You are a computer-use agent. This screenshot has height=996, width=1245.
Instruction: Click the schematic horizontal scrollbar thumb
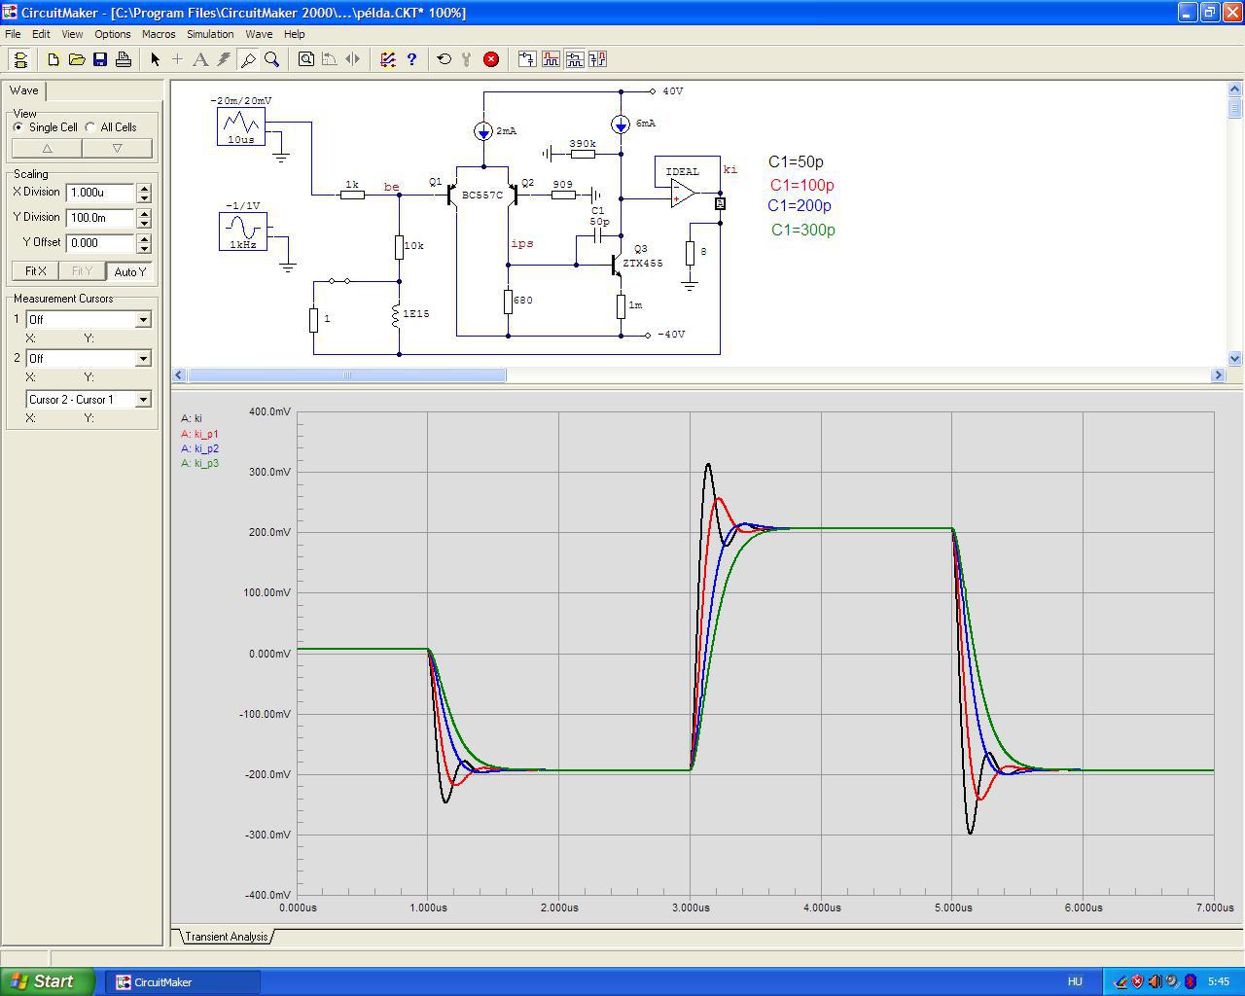346,374
